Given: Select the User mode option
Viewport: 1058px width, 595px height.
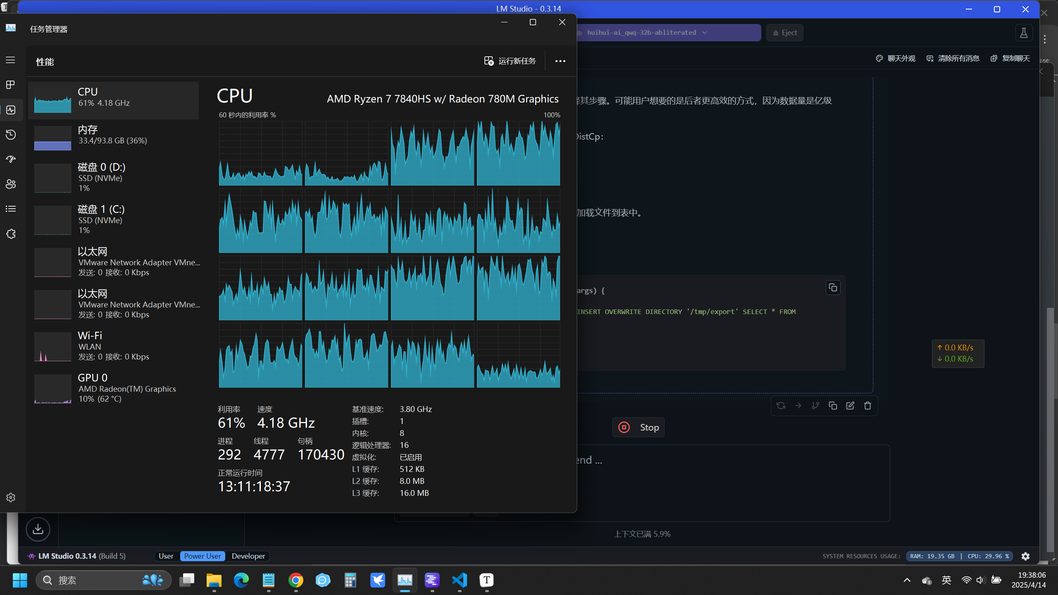Looking at the screenshot, I should pos(166,556).
